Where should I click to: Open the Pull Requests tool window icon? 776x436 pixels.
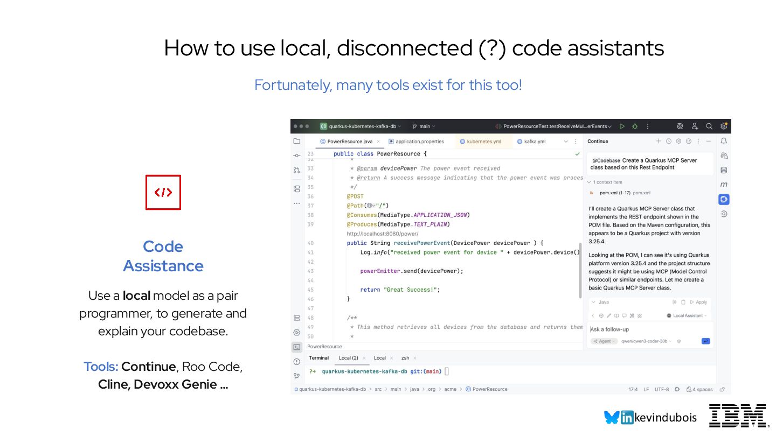coord(296,170)
